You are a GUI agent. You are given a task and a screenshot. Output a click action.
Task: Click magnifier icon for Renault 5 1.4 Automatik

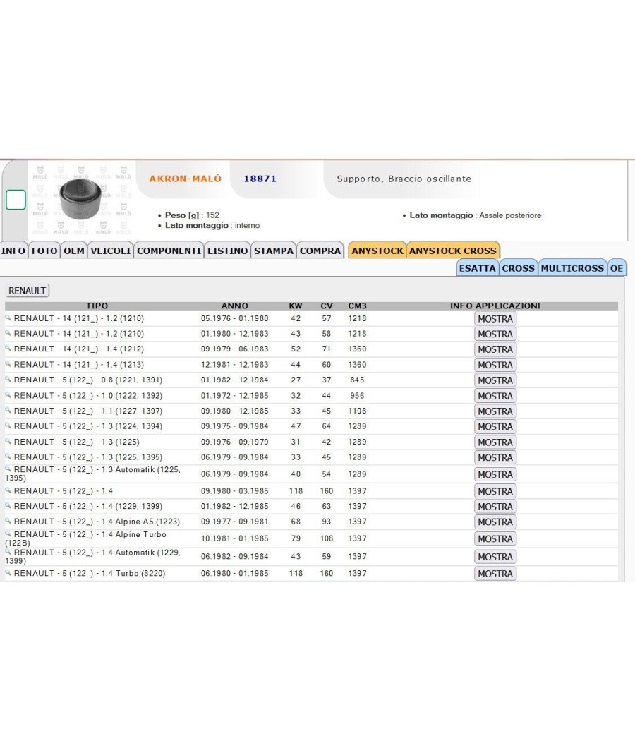8,551
